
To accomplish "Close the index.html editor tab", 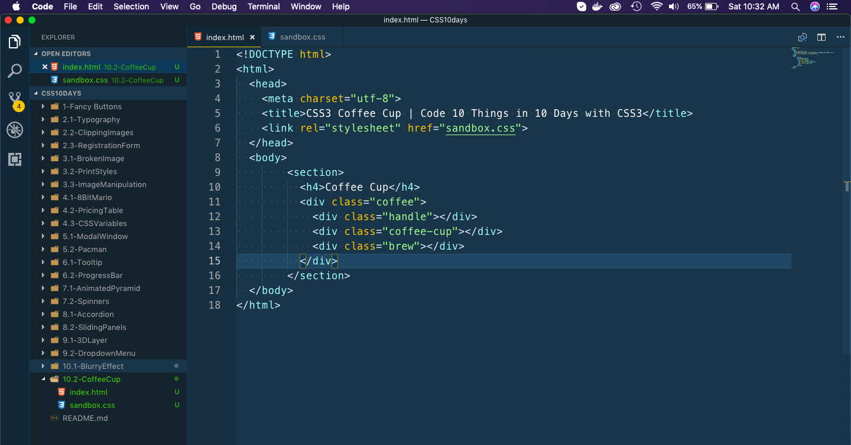I will (x=252, y=37).
